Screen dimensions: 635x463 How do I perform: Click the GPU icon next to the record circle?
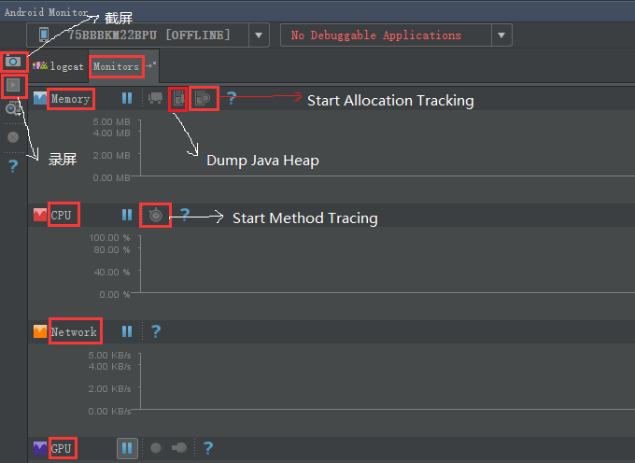click(x=179, y=448)
